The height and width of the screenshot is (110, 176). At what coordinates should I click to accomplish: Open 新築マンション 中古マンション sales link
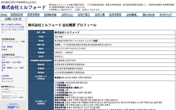tap(13, 58)
